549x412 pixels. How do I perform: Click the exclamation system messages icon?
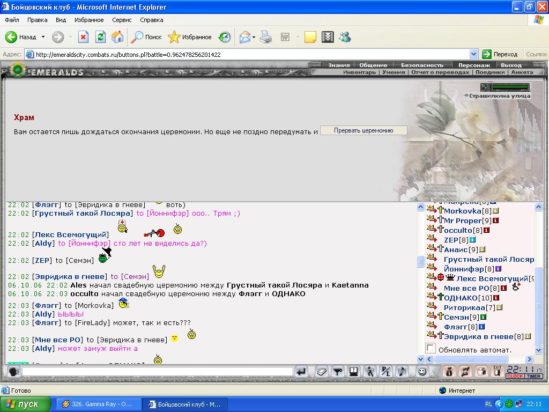(354, 371)
